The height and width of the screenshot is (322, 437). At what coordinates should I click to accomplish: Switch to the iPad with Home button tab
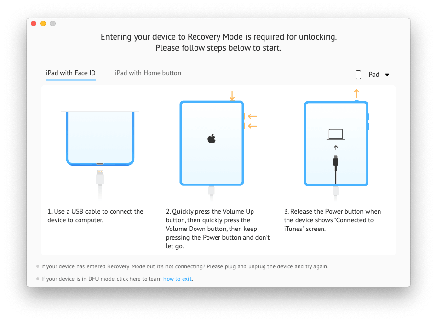(x=148, y=73)
